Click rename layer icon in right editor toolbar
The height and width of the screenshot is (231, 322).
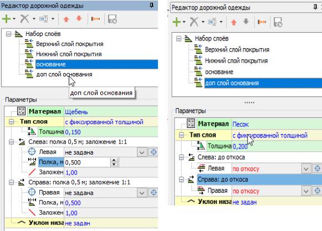[212, 22]
